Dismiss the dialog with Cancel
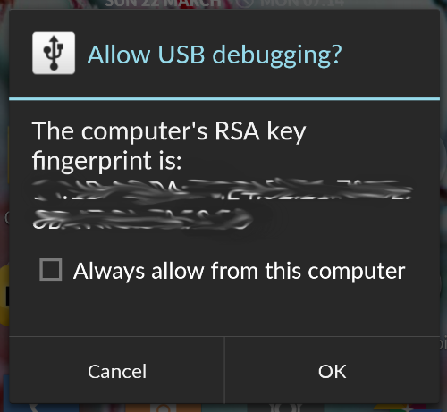The height and width of the screenshot is (412, 447). [x=117, y=371]
